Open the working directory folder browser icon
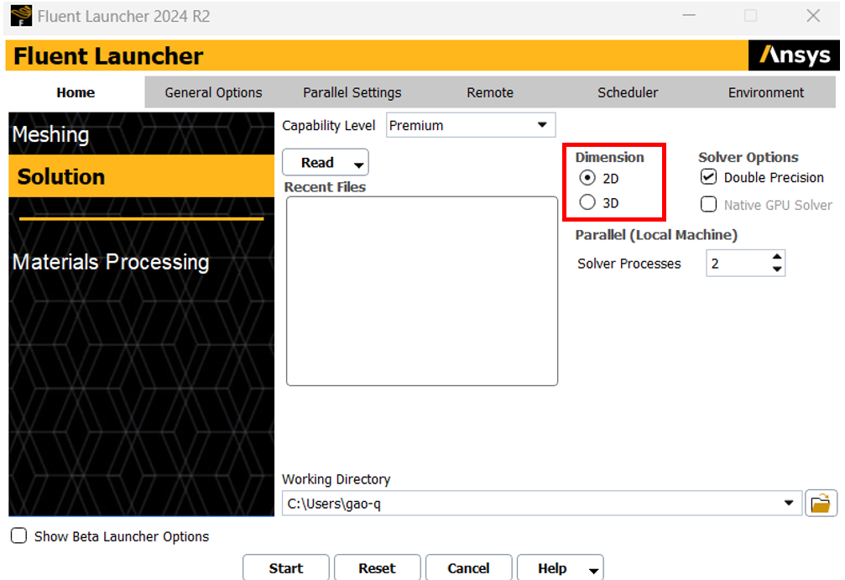This screenshot has width=845, height=580. (x=821, y=504)
